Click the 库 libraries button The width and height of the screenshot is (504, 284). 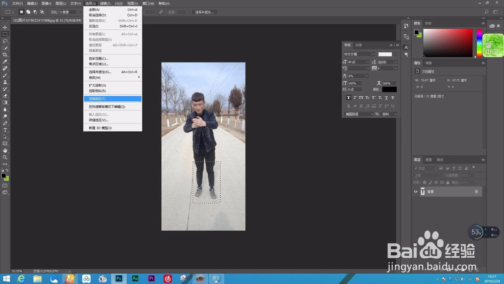point(495,26)
